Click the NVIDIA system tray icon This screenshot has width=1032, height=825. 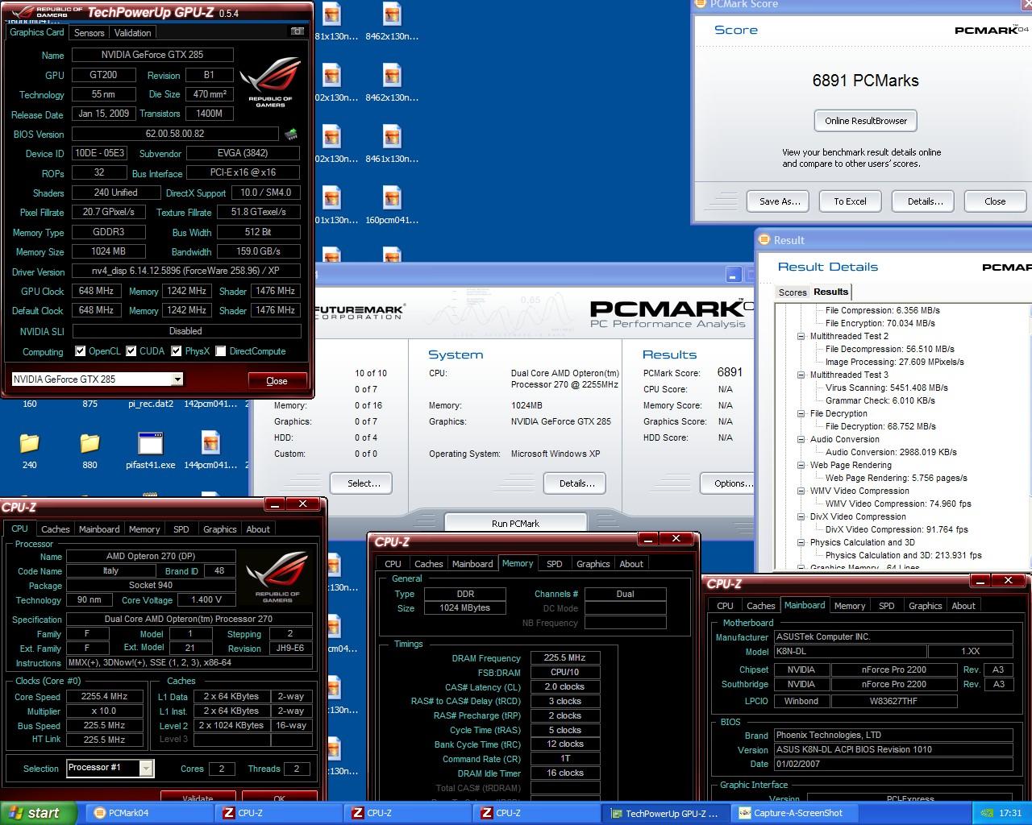tap(985, 813)
